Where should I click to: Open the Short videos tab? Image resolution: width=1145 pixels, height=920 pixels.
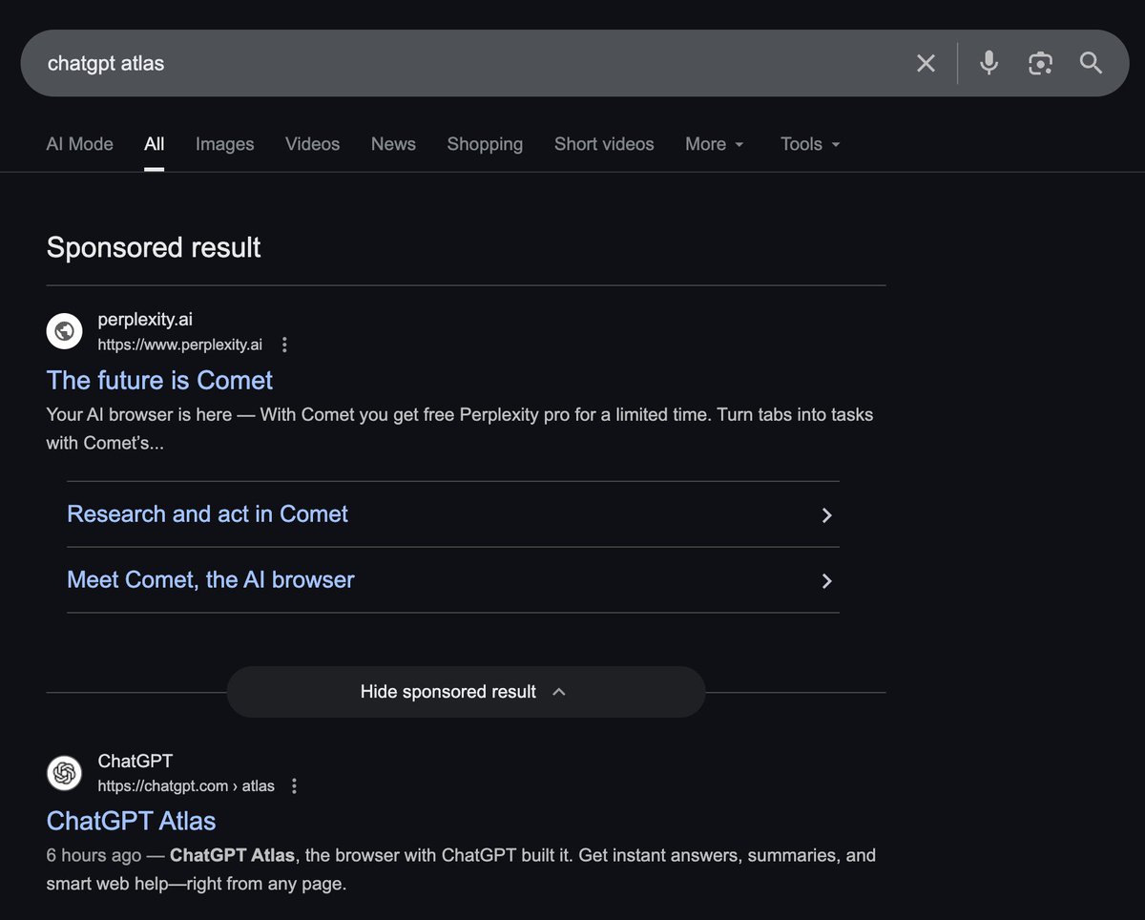tap(604, 144)
